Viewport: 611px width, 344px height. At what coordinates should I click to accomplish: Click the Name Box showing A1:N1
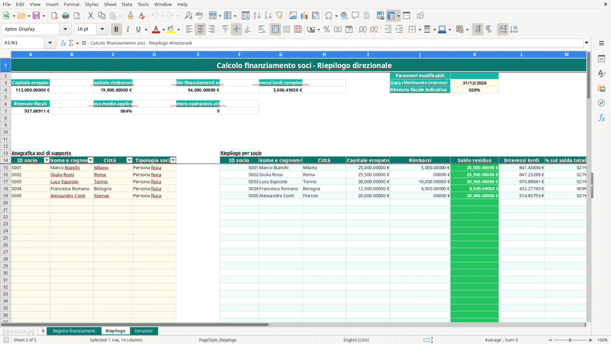[x=23, y=43]
